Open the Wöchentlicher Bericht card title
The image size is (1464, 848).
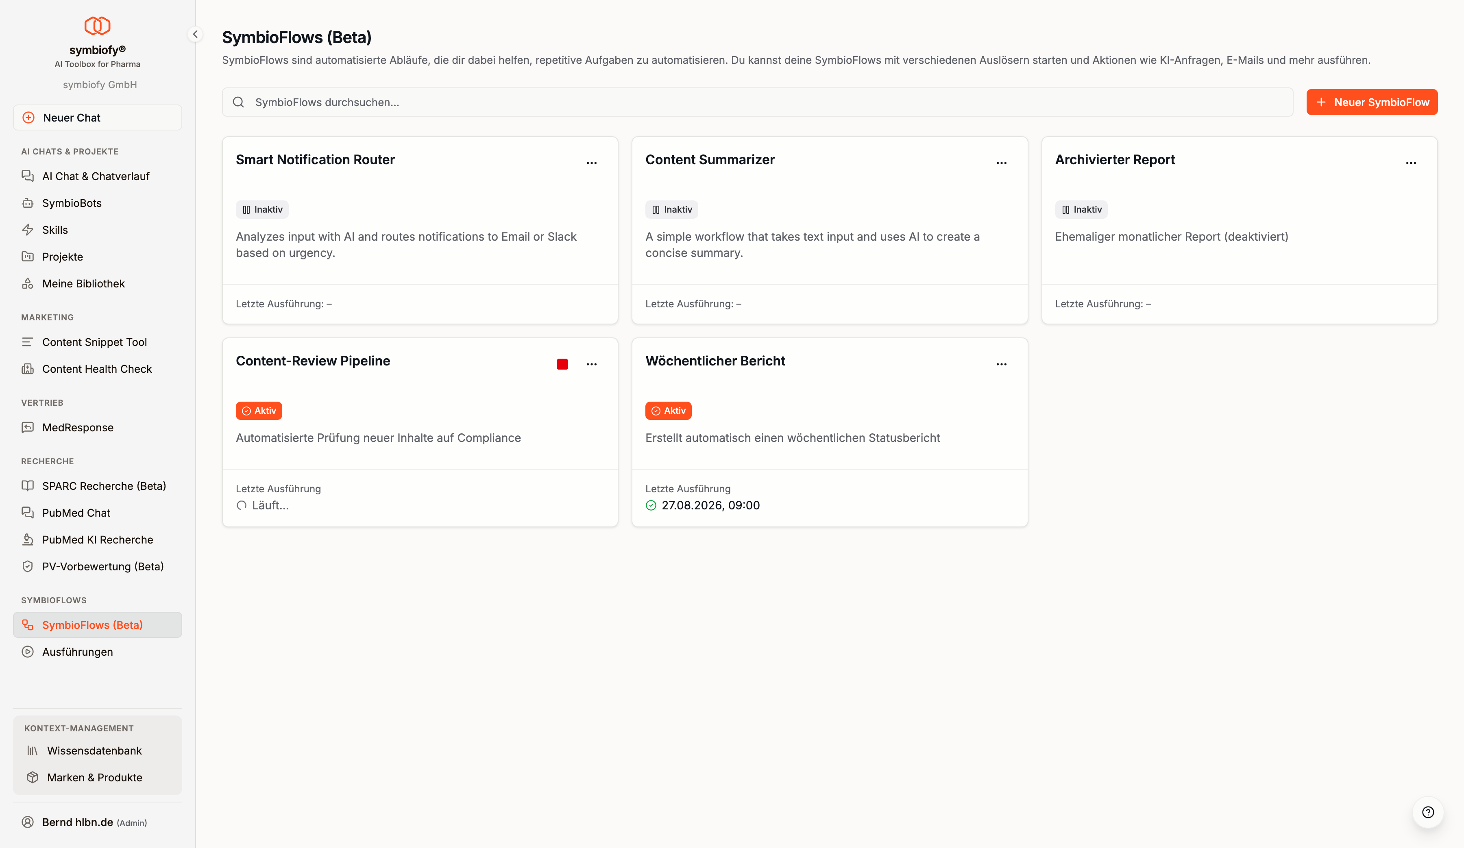[x=715, y=361]
